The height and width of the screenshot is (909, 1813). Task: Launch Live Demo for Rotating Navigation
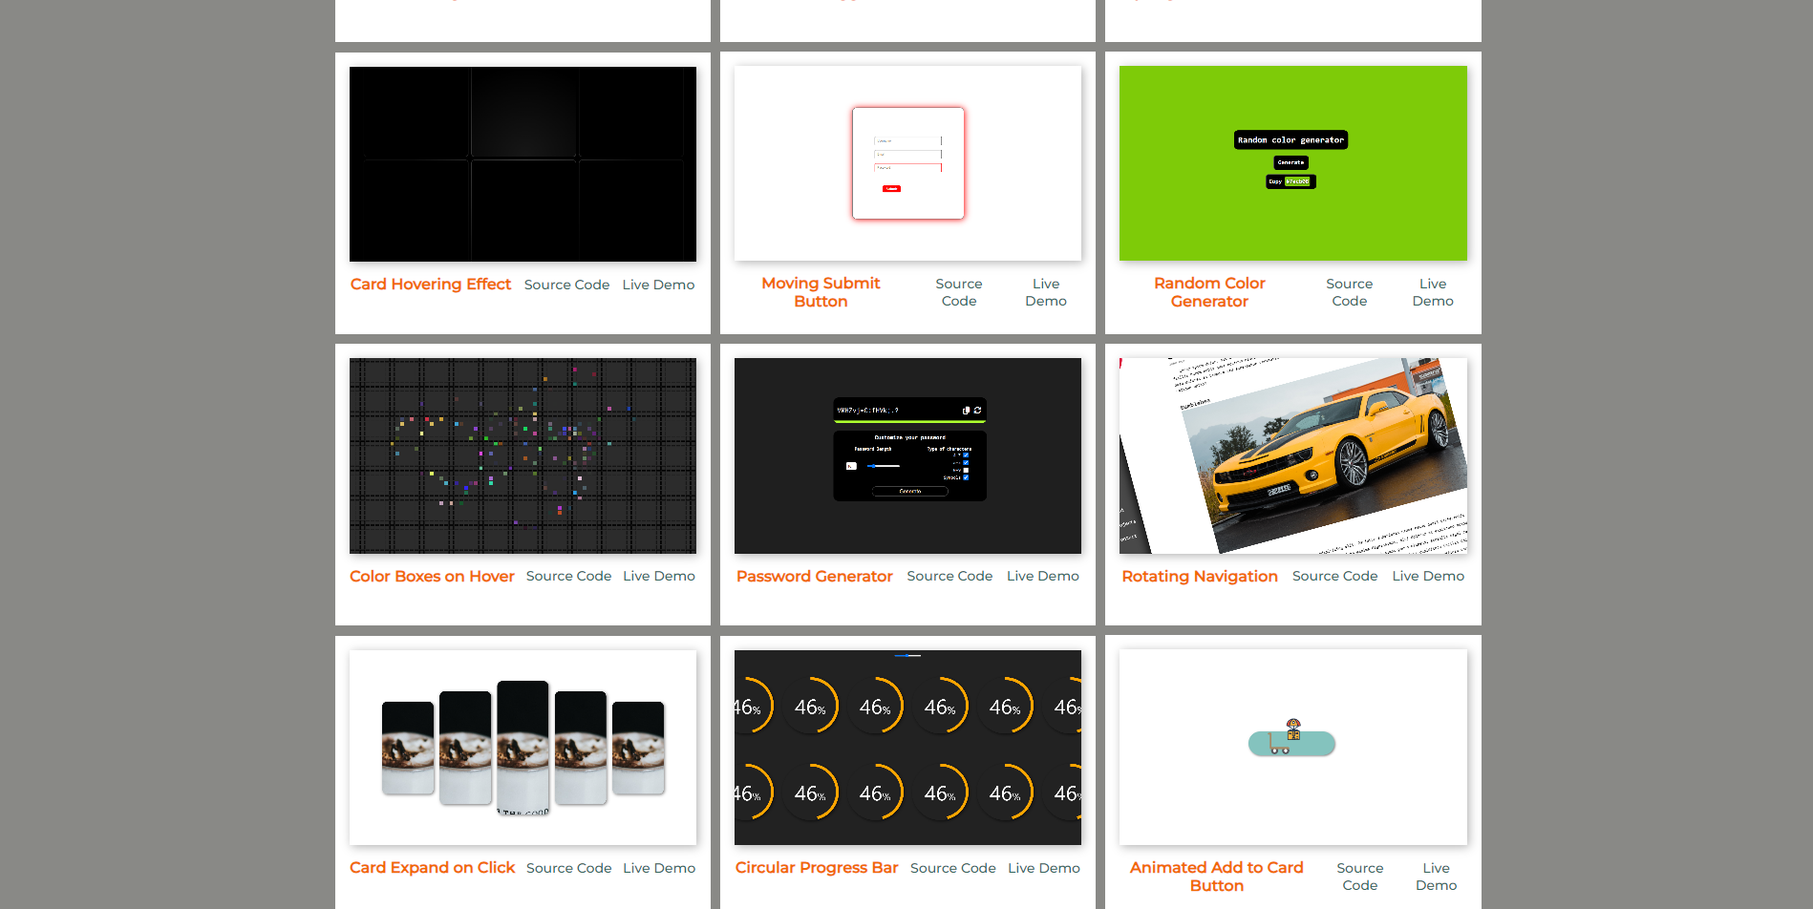[1427, 576]
